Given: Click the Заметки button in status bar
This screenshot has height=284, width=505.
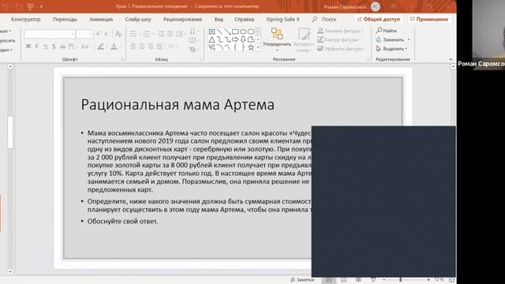Looking at the screenshot, I should pos(302,280).
